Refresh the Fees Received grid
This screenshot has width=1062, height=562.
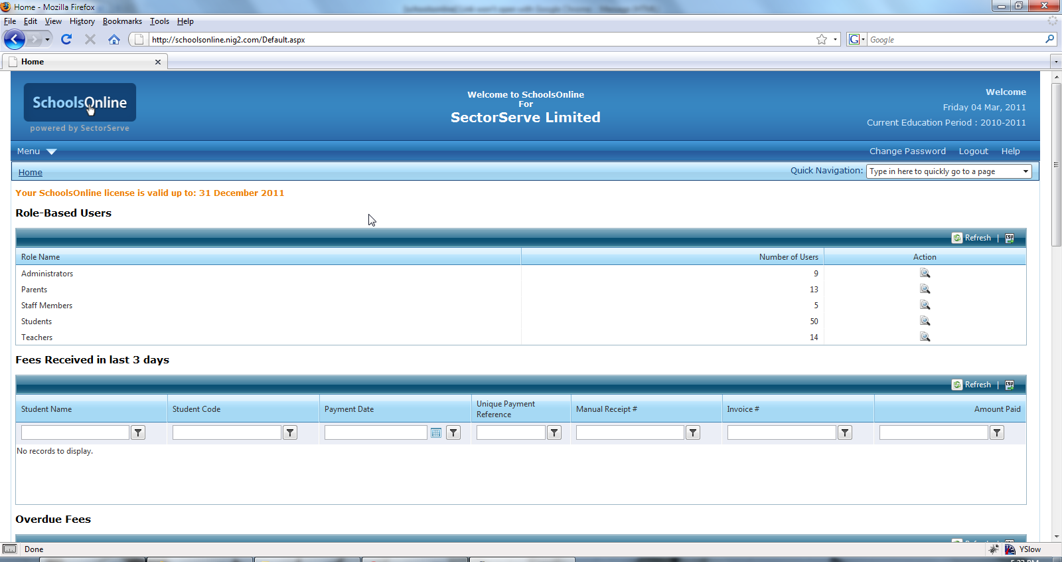coord(972,385)
